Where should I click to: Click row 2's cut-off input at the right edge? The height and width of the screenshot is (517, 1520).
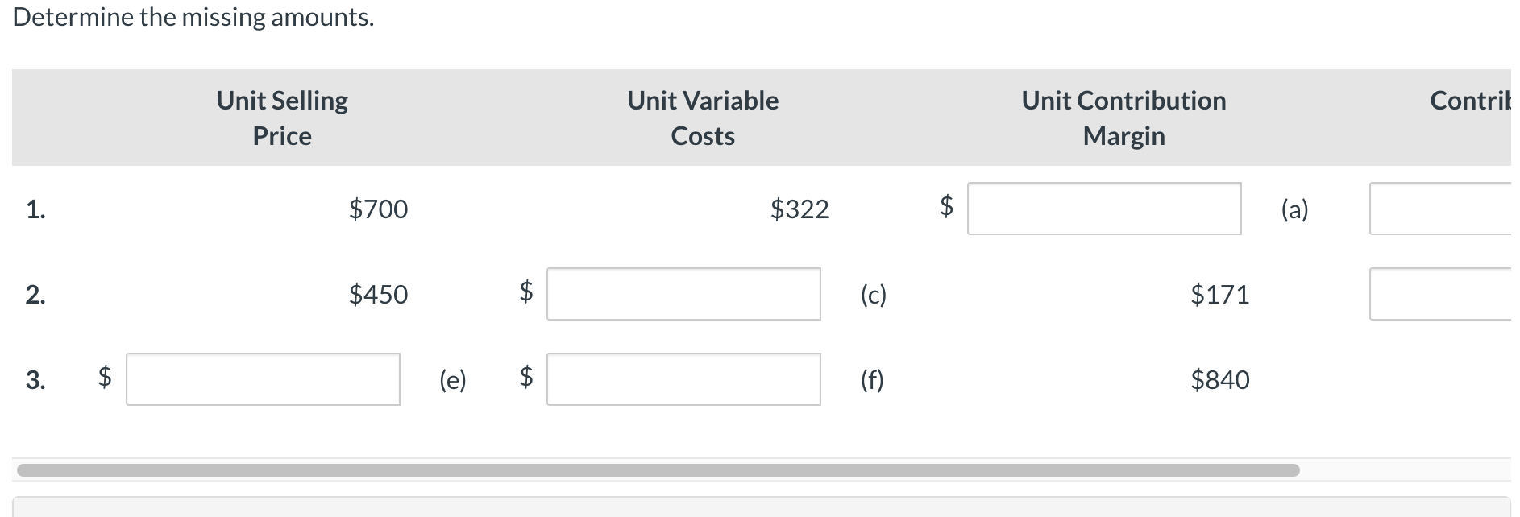click(1440, 294)
